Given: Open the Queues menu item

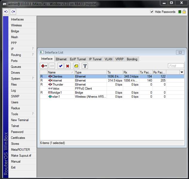Looking at the screenshot, I should pos(22,67).
